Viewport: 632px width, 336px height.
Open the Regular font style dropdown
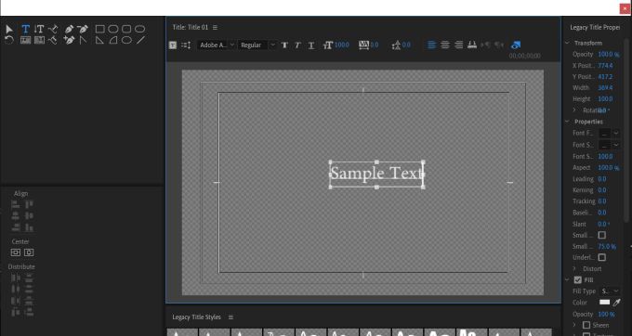coord(257,45)
